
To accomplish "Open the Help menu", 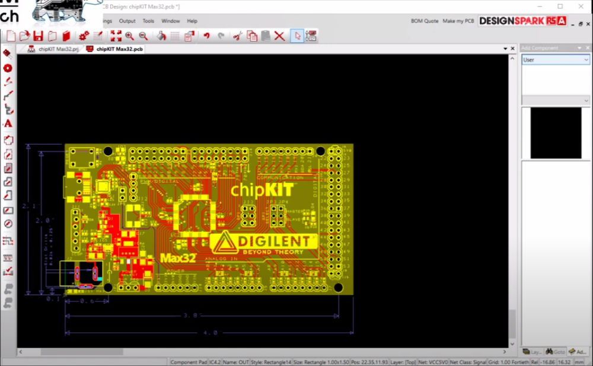I will 192,21.
